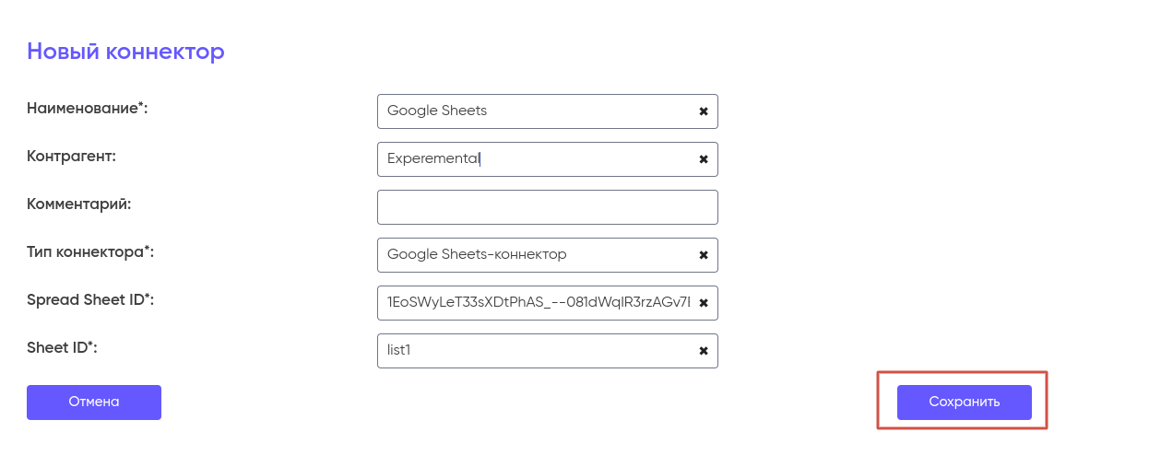Focus the Spread Sheet ID input
This screenshot has width=1149, height=455.
pos(535,303)
